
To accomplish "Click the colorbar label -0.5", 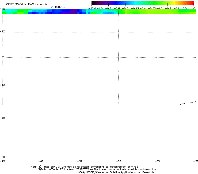I will (x=125, y=9).
